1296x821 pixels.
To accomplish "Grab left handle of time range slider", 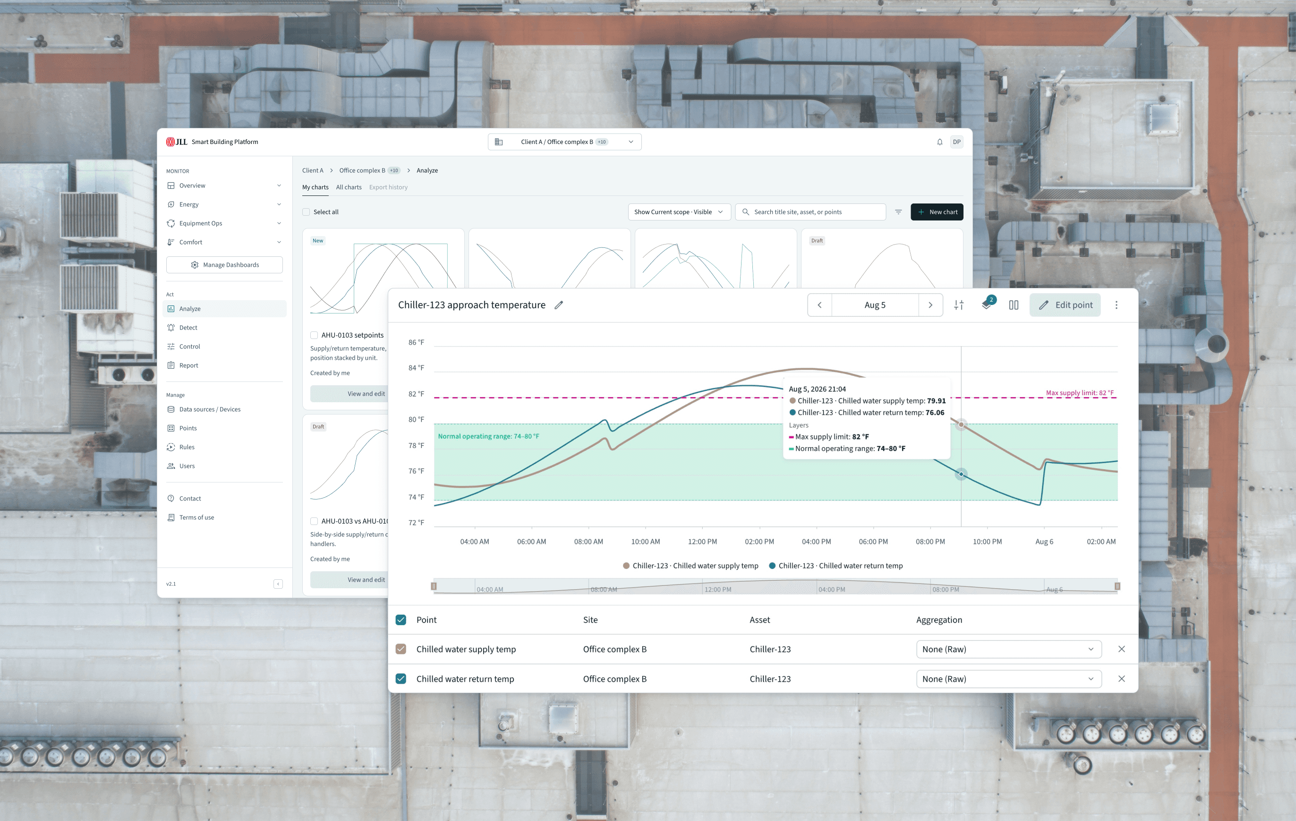I will pos(434,586).
